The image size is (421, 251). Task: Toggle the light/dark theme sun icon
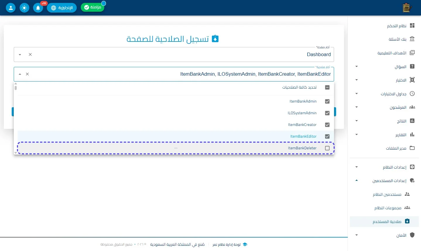point(24,8)
